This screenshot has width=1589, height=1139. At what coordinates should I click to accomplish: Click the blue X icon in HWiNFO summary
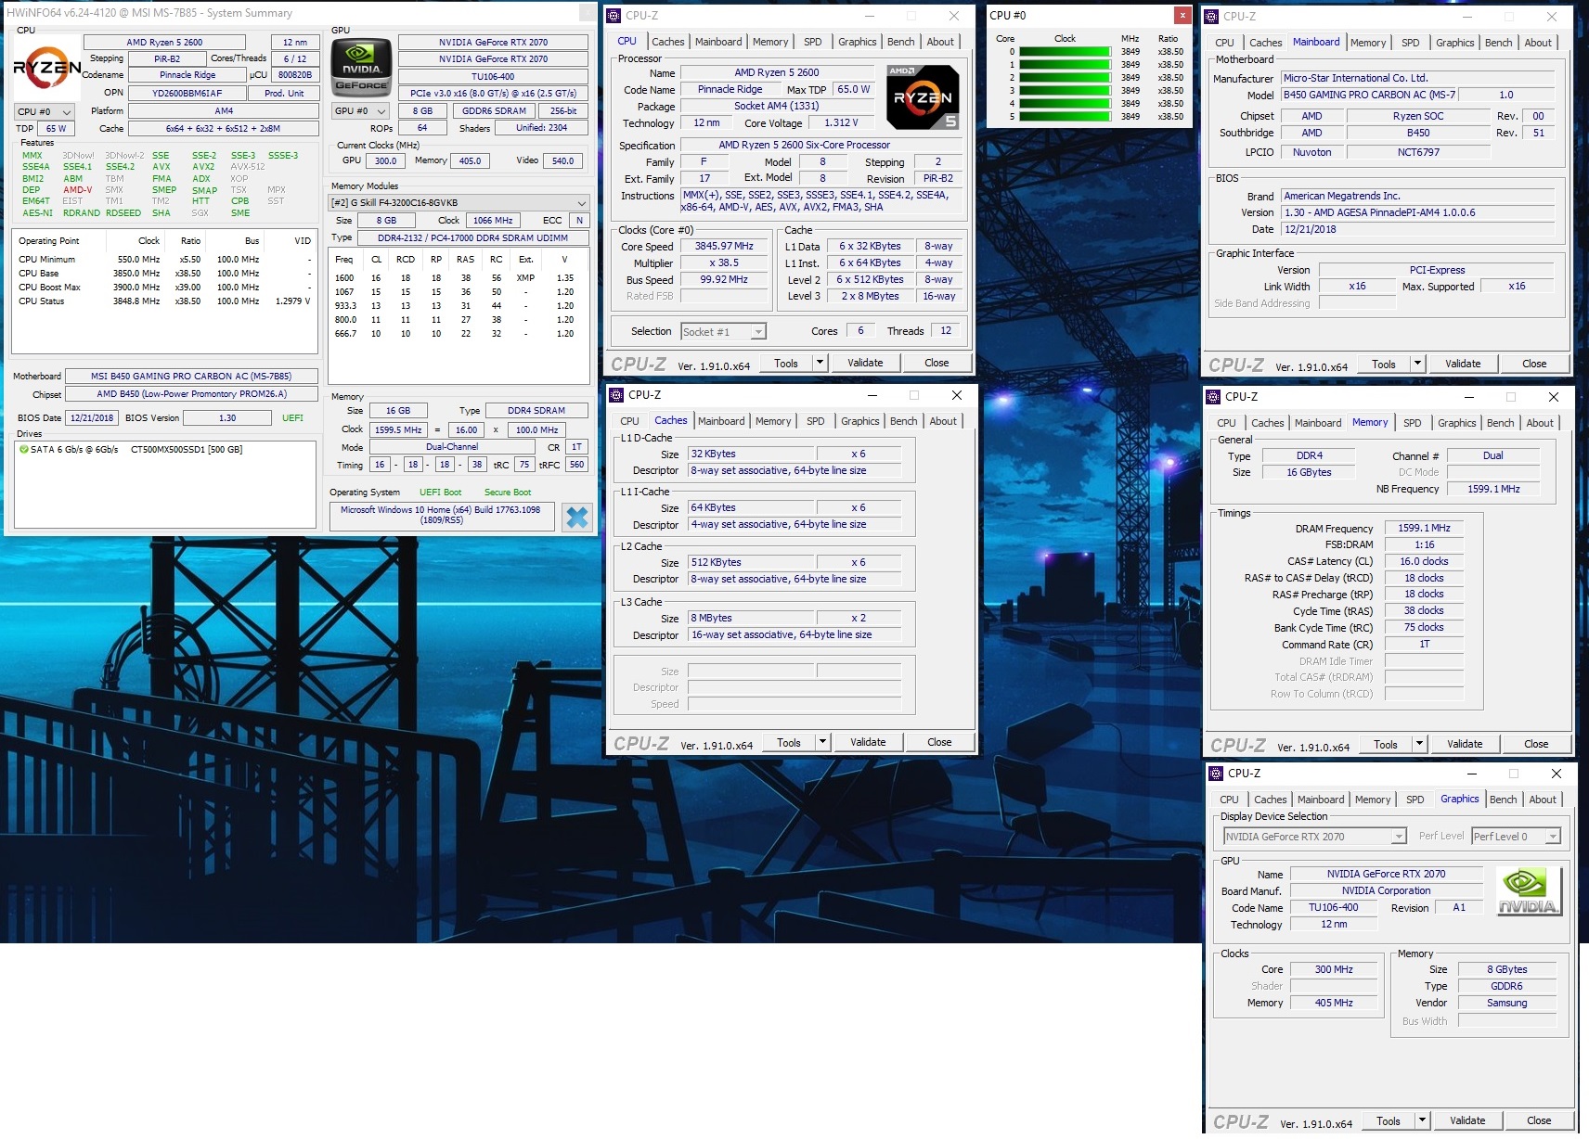coord(576,518)
